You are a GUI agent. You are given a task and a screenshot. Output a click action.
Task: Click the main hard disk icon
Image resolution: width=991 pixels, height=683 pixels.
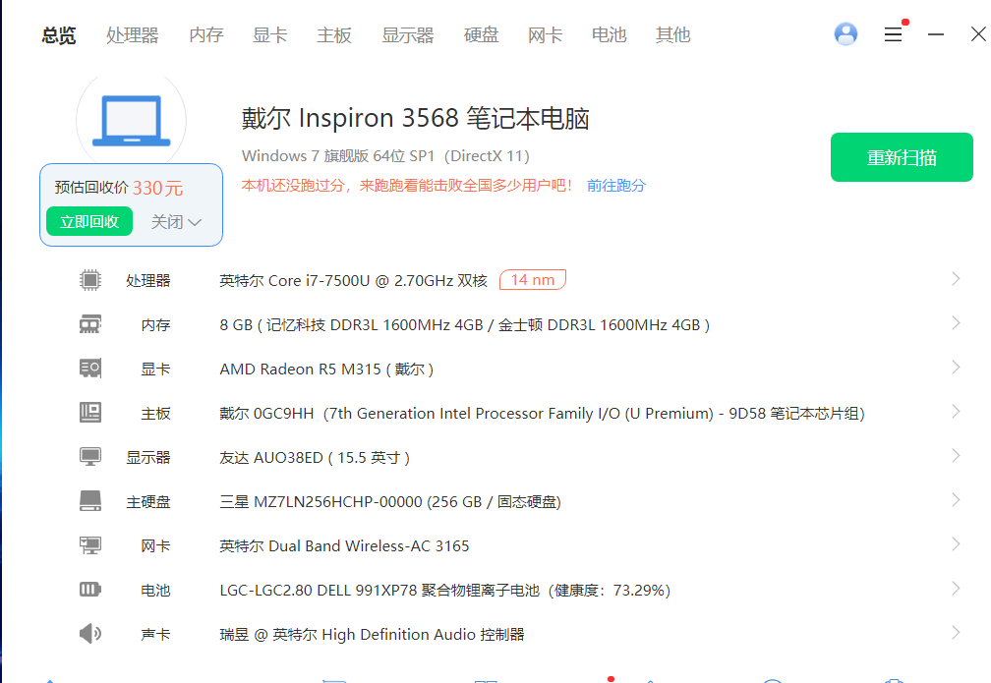[x=90, y=501]
